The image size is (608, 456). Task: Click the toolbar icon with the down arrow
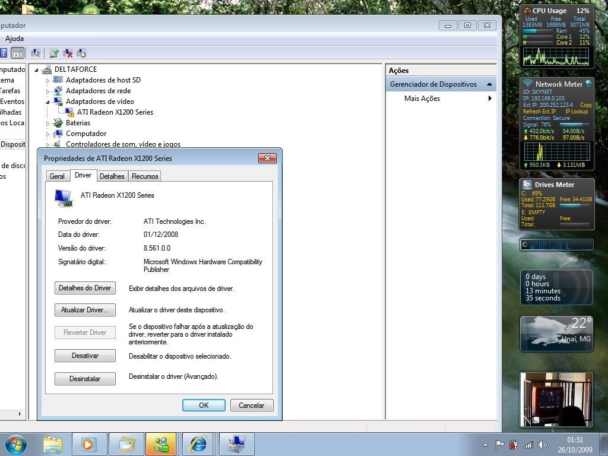[81, 53]
